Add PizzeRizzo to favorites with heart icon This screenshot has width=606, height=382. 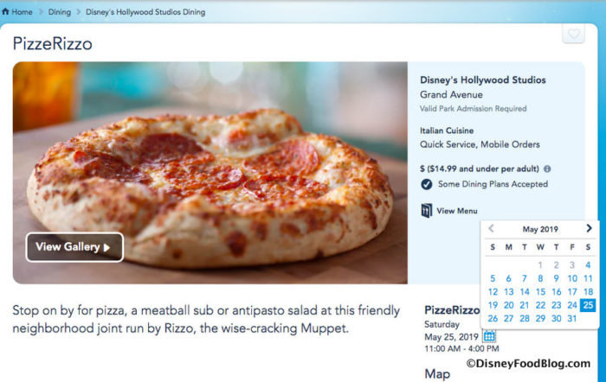[573, 35]
